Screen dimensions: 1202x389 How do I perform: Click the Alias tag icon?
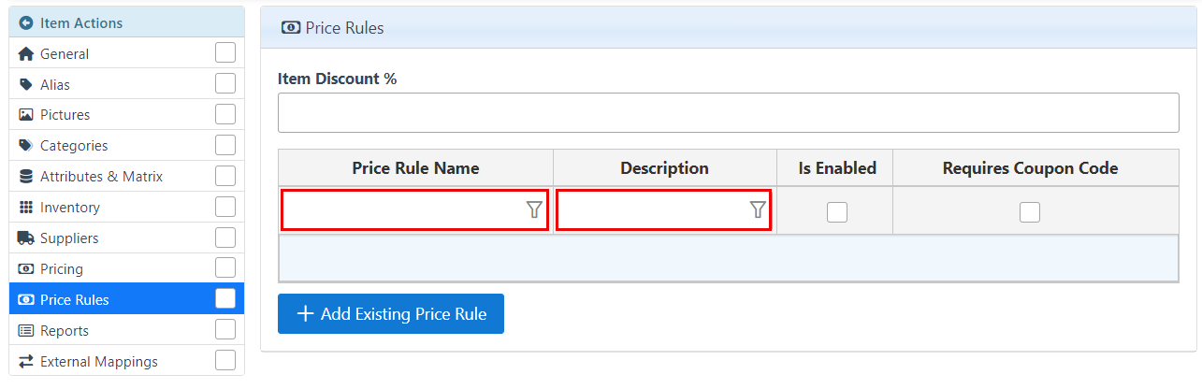pyautogui.click(x=26, y=84)
